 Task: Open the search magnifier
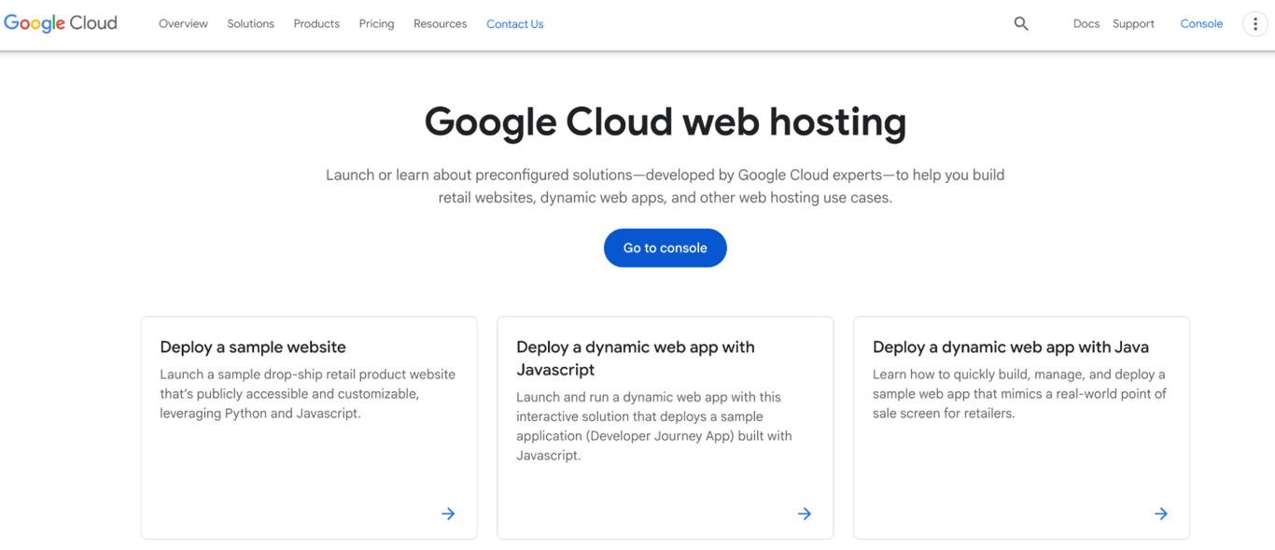[x=1020, y=23]
